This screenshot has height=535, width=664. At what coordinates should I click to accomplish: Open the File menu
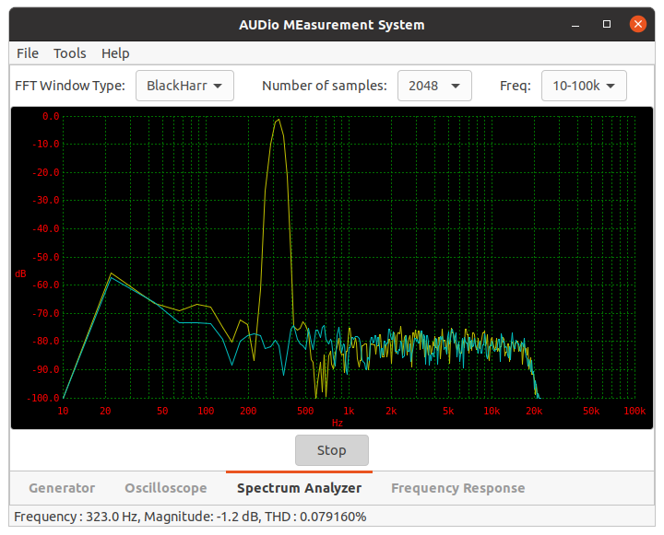(28, 53)
